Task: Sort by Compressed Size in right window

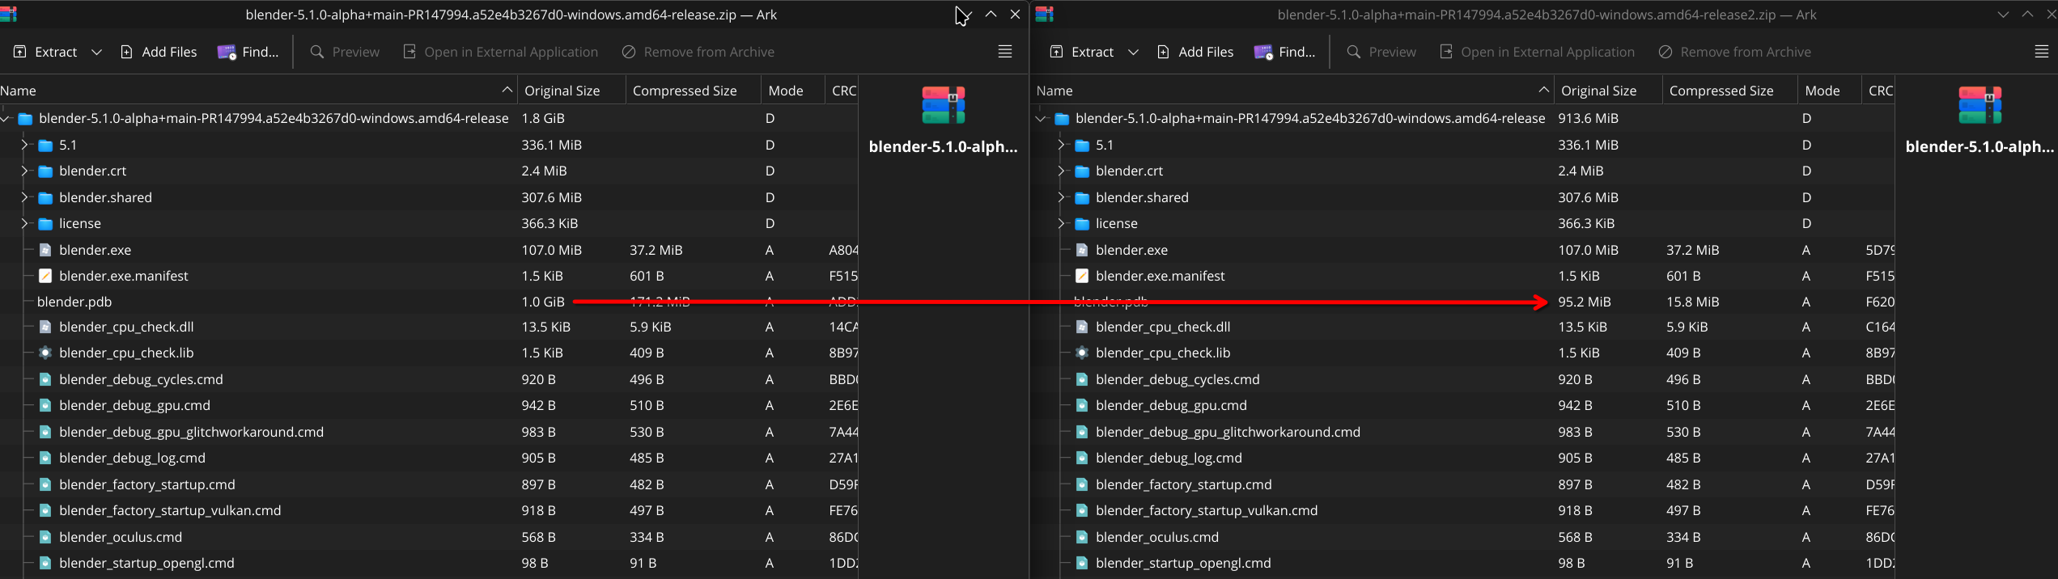Action: pos(1721,91)
